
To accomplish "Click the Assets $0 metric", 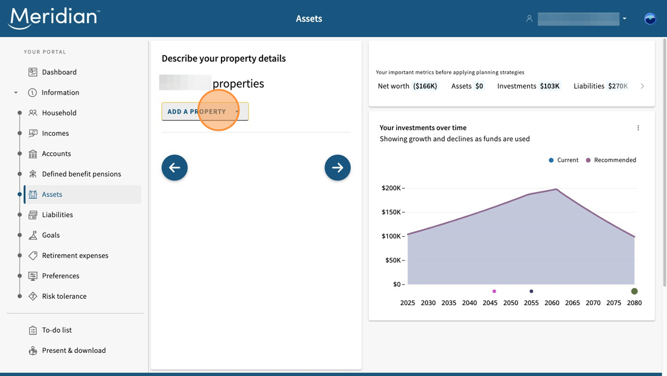I will click(467, 86).
